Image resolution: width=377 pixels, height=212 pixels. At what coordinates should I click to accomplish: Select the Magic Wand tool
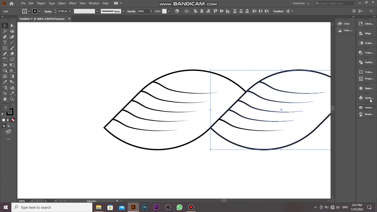[5, 31]
